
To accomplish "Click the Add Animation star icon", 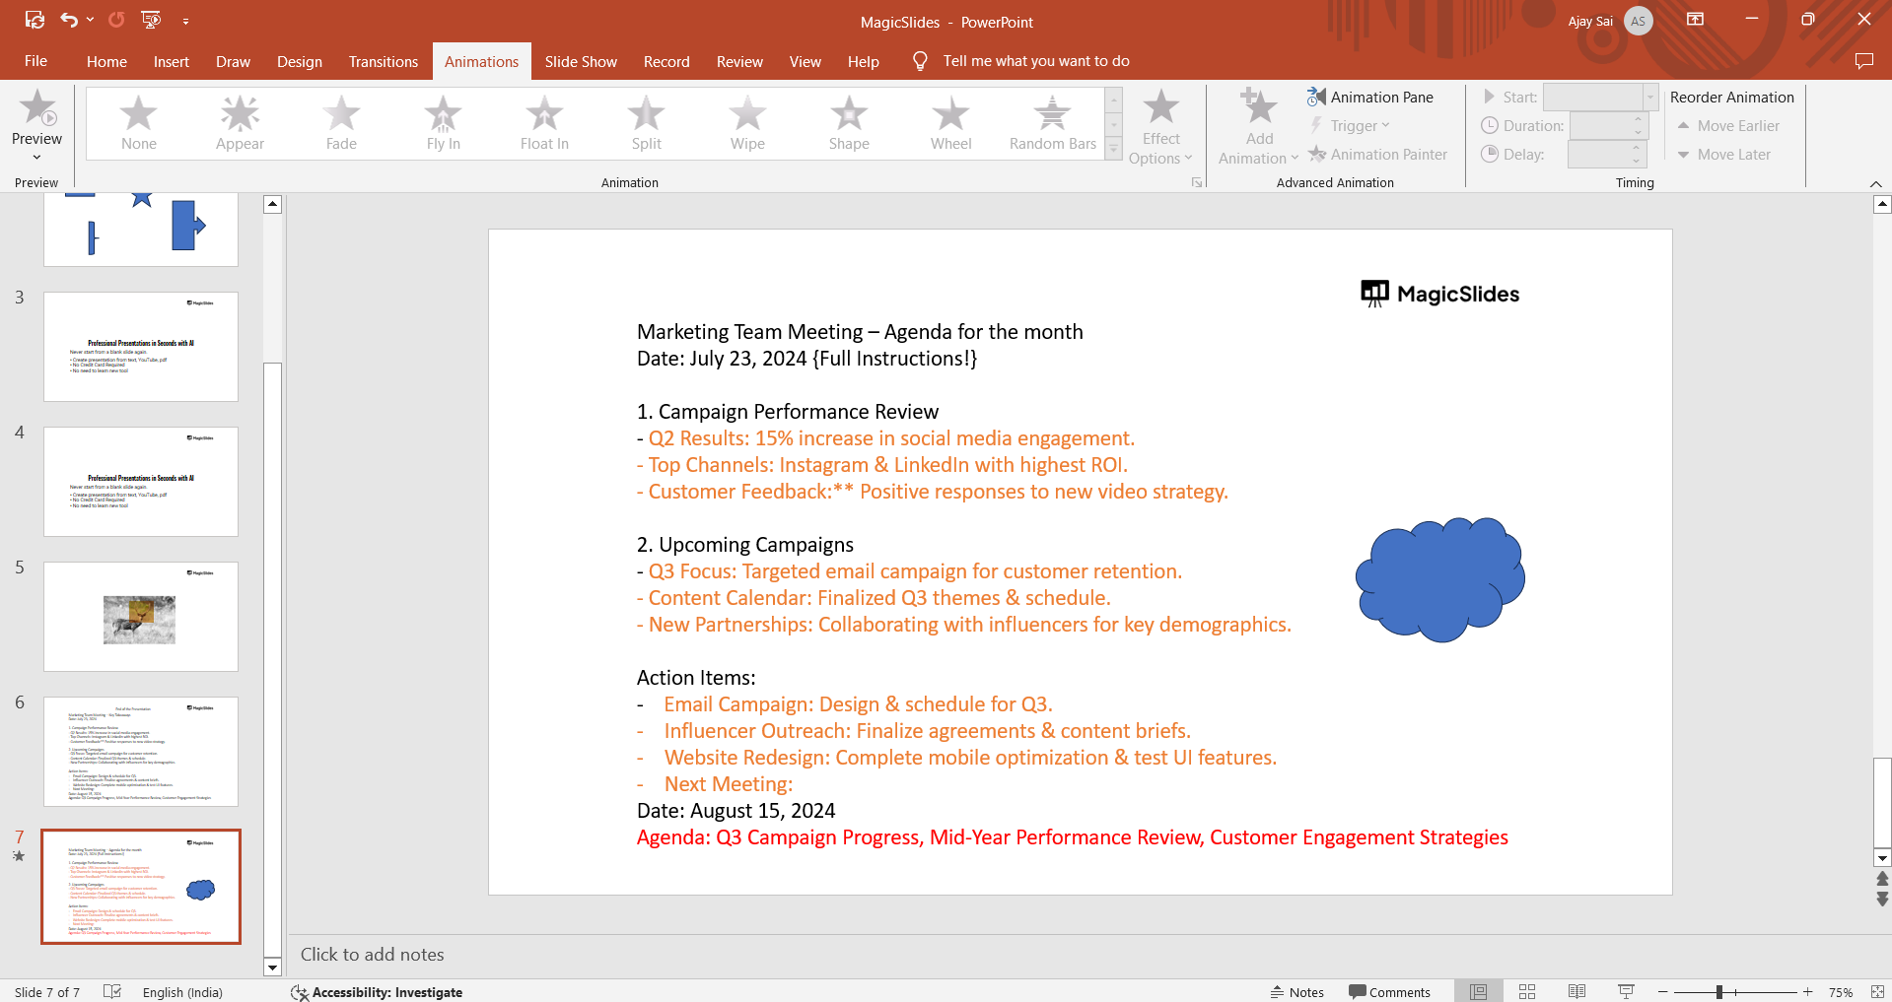I will [1258, 108].
